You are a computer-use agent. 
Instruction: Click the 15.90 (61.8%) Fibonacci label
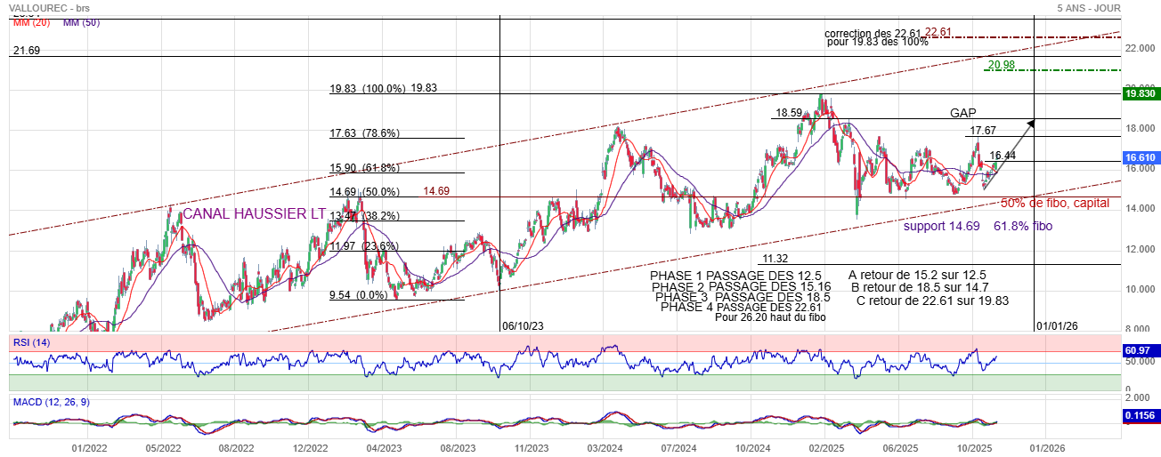[x=365, y=168]
